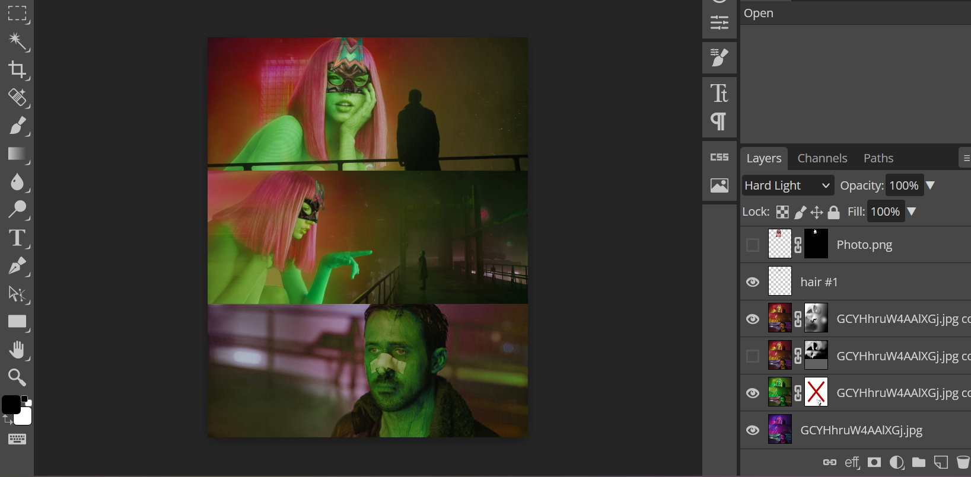This screenshot has width=971, height=477.
Task: Select the Photo.png layer mask thumbnail
Action: click(x=816, y=244)
